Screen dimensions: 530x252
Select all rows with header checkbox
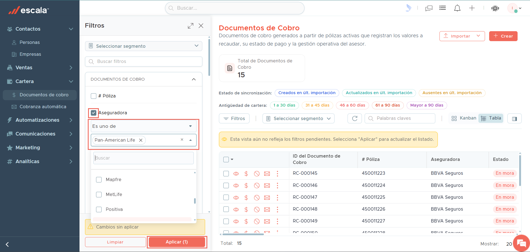(226, 160)
